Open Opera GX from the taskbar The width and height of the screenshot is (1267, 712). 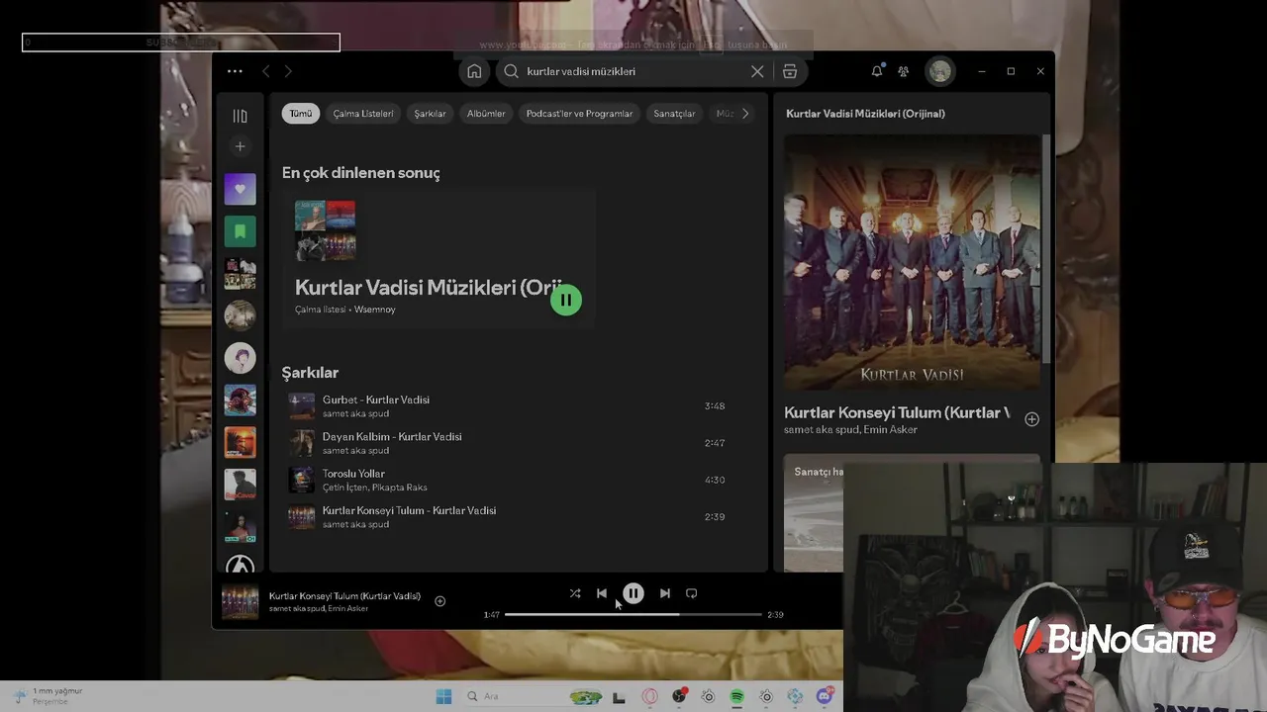point(650,696)
